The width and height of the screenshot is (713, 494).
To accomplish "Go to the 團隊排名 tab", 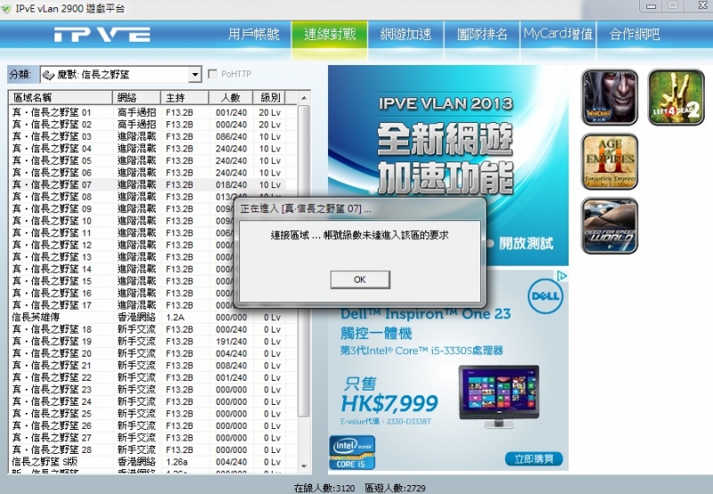I will click(x=482, y=34).
